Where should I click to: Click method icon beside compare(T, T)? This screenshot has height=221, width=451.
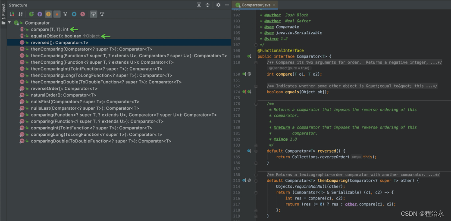point(22,29)
